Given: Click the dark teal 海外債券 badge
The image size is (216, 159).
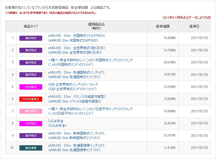Looking at the screenshot, I should (31, 148).
